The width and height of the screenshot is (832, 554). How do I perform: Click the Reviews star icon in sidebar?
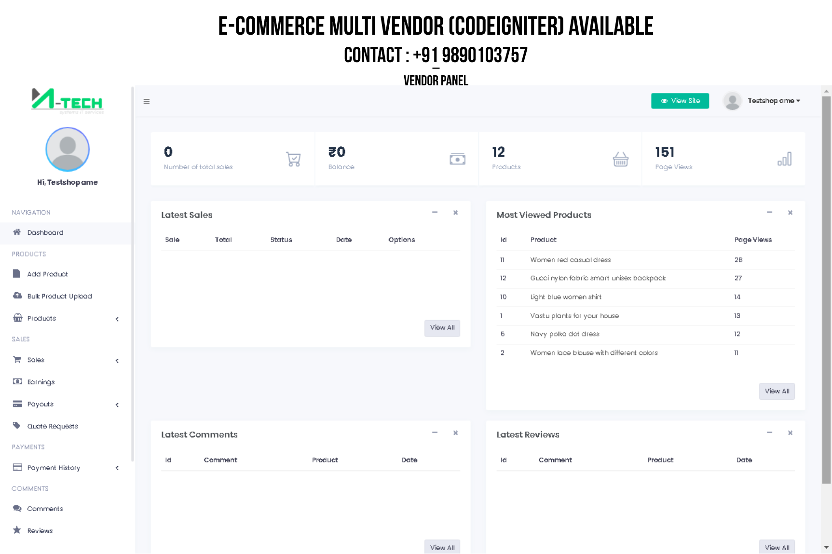click(x=17, y=530)
